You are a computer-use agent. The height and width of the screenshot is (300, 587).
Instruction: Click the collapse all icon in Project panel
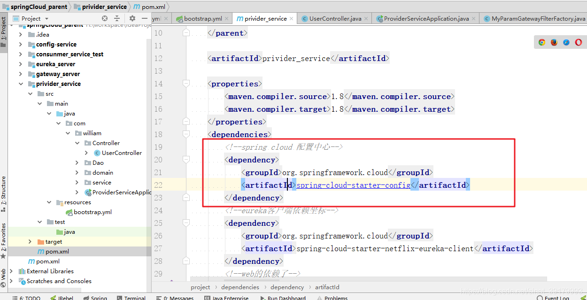(117, 18)
